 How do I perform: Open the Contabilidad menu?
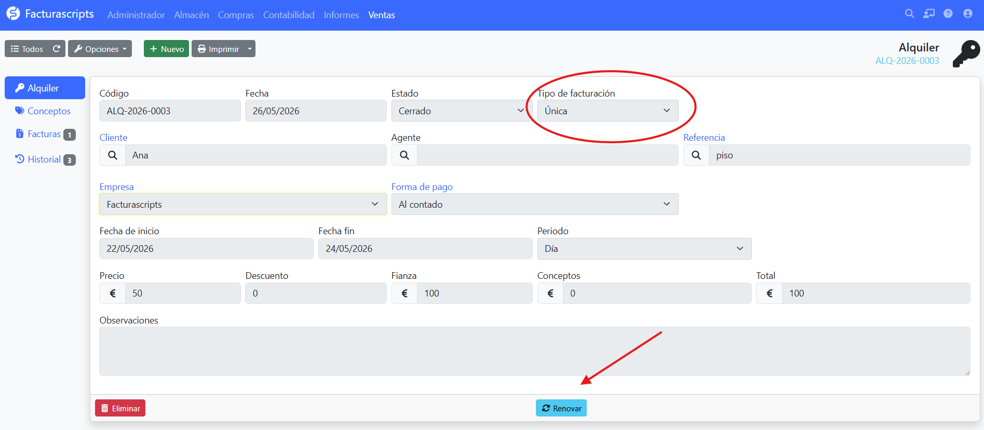(289, 15)
